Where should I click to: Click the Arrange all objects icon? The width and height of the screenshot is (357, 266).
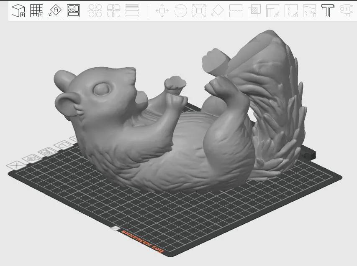click(x=74, y=11)
